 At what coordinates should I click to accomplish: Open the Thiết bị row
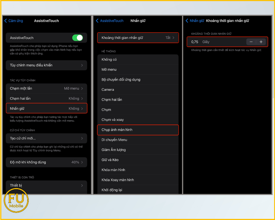point(46,185)
